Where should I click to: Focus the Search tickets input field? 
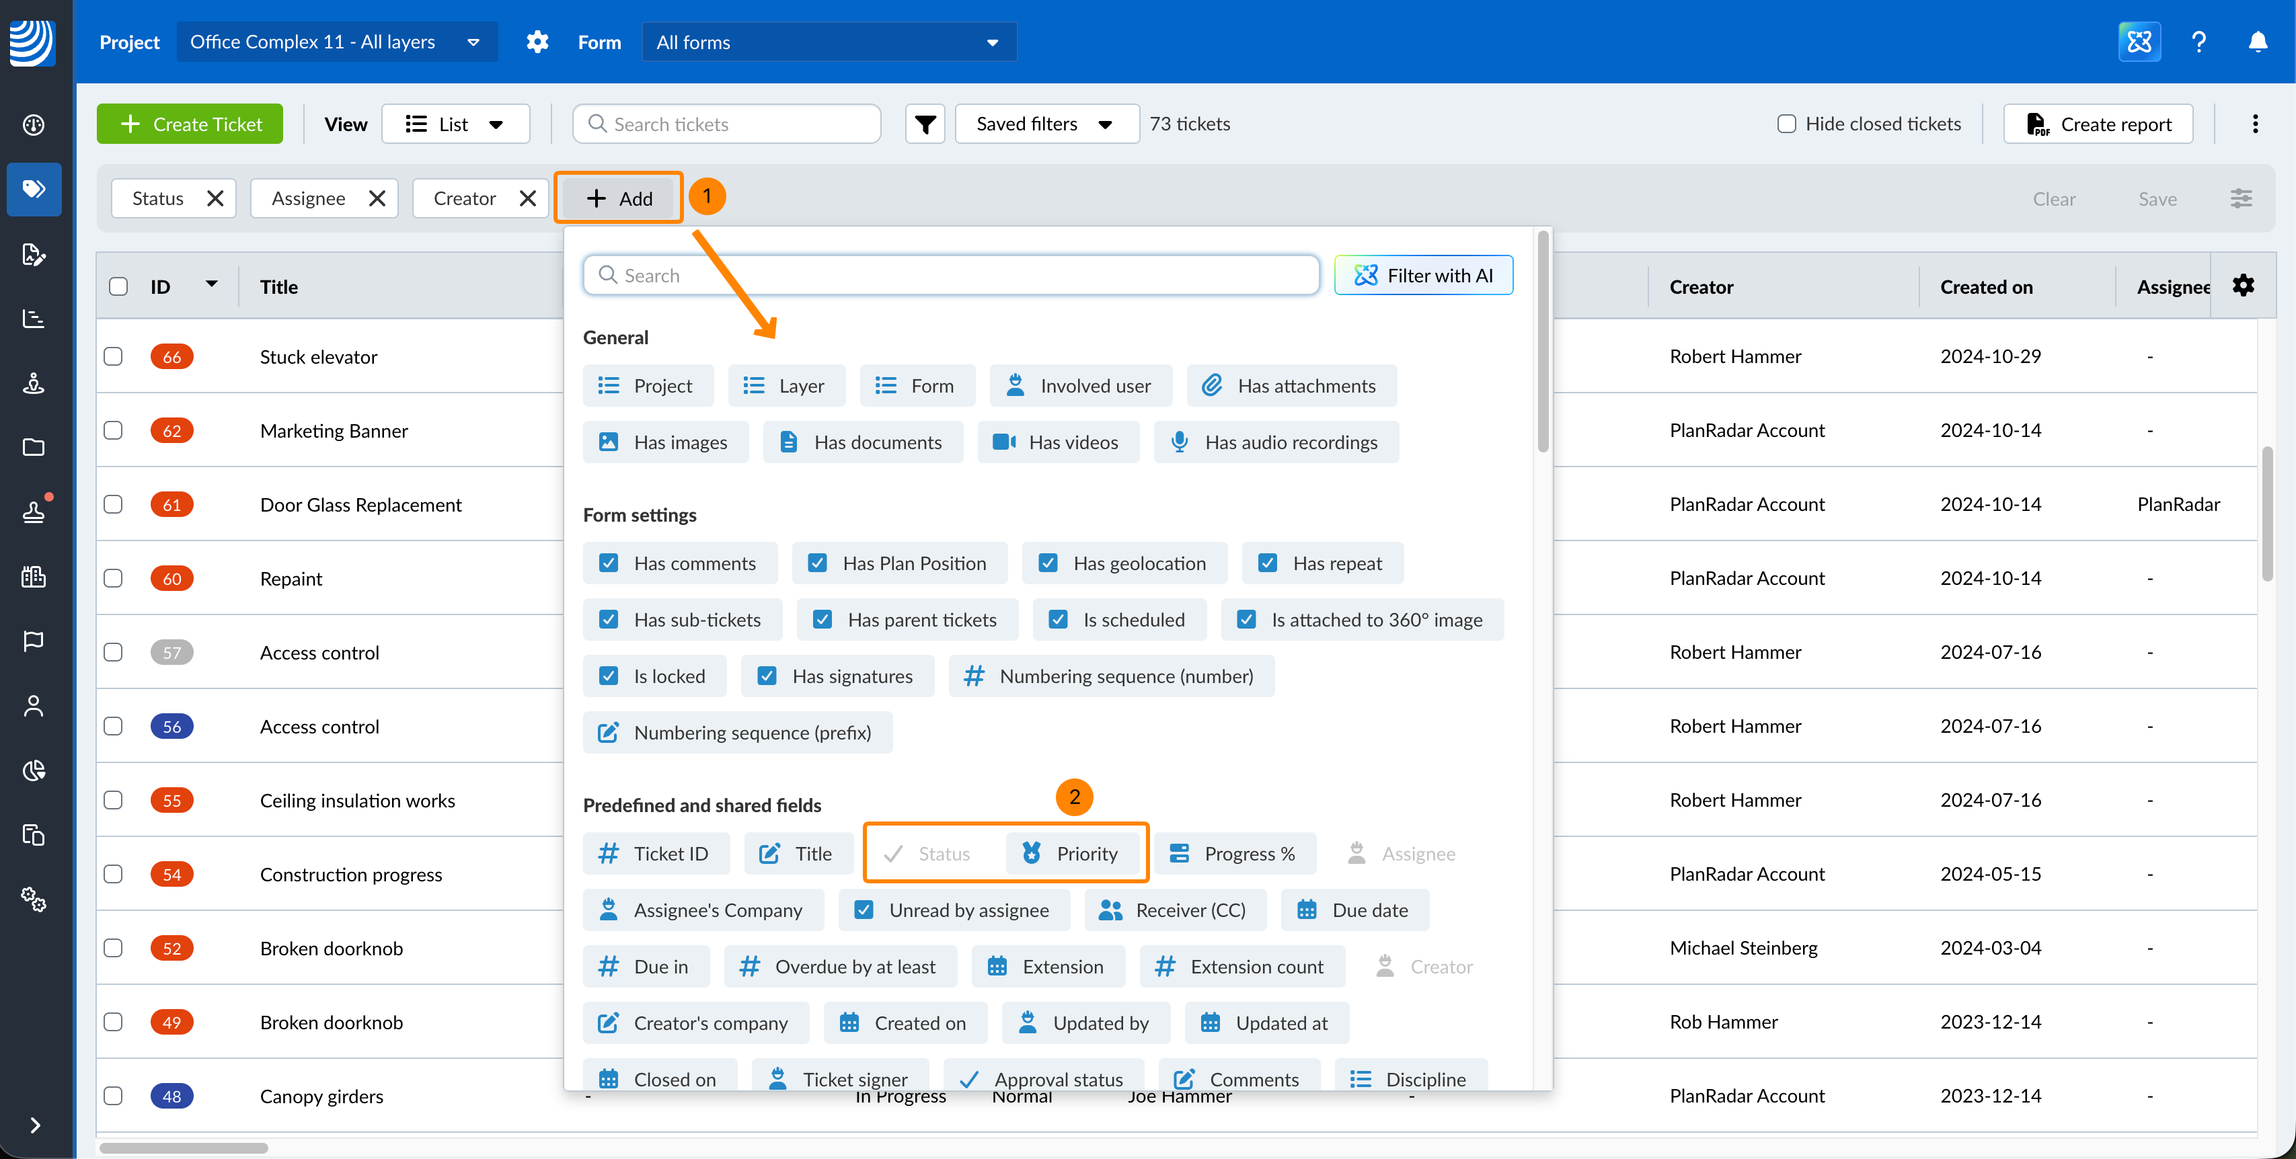727,124
